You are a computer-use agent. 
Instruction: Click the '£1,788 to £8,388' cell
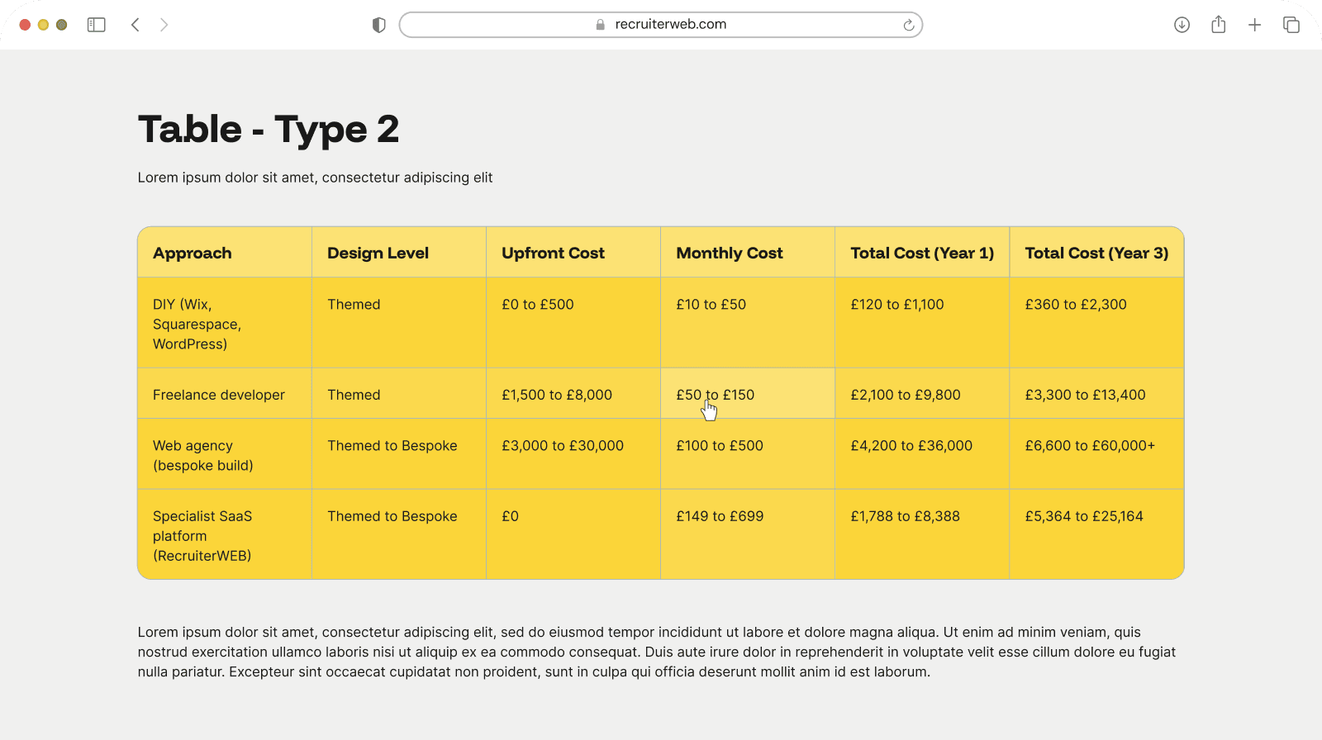pyautogui.click(x=922, y=534)
